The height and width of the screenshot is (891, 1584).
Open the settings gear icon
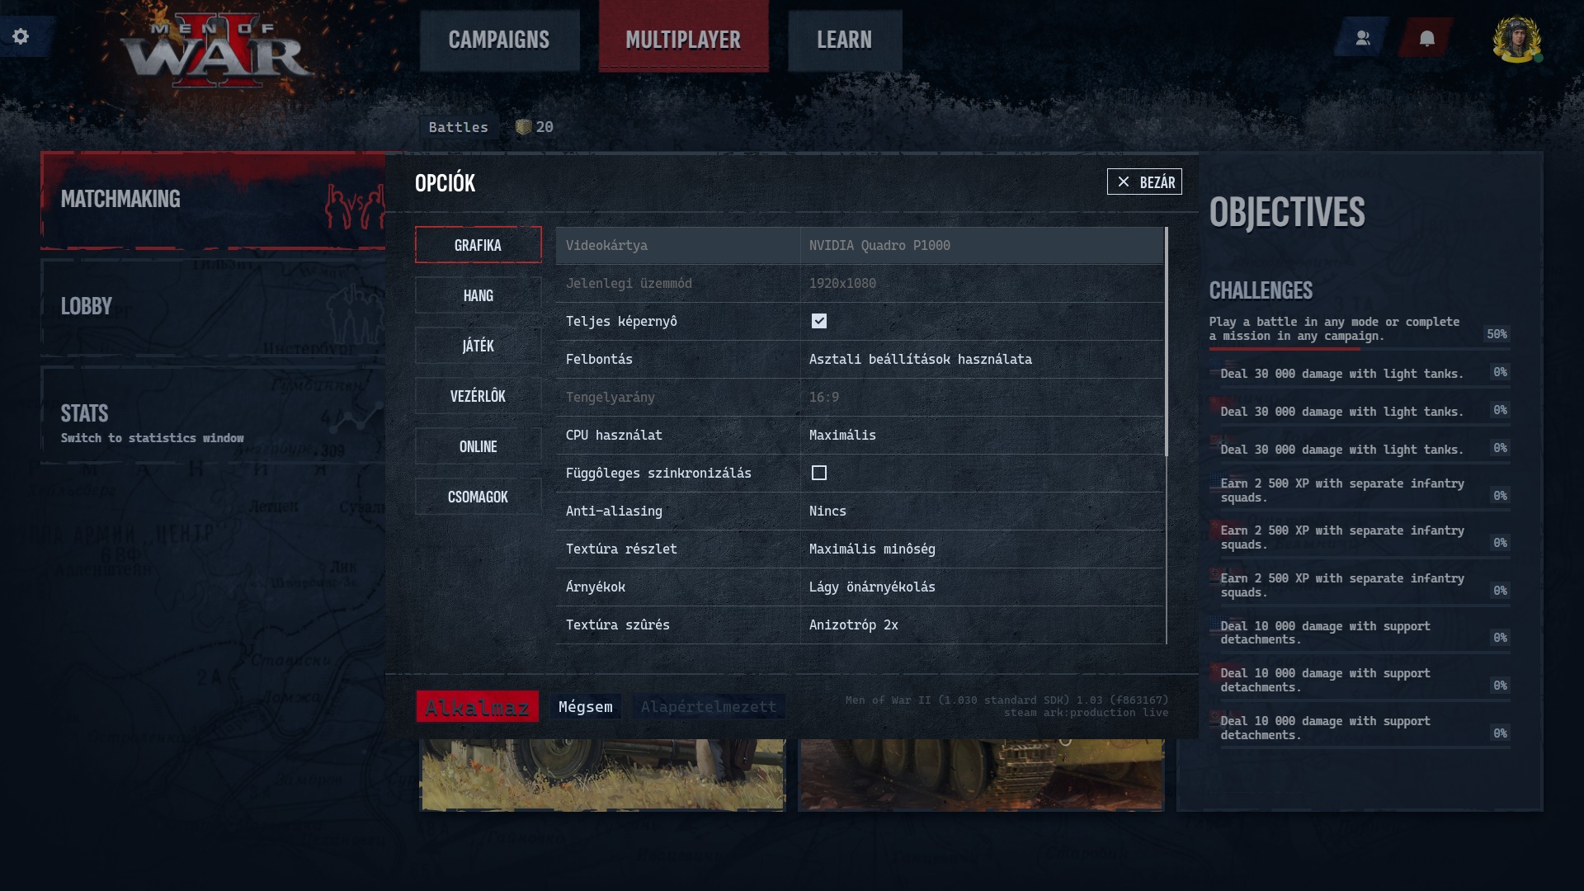click(21, 36)
